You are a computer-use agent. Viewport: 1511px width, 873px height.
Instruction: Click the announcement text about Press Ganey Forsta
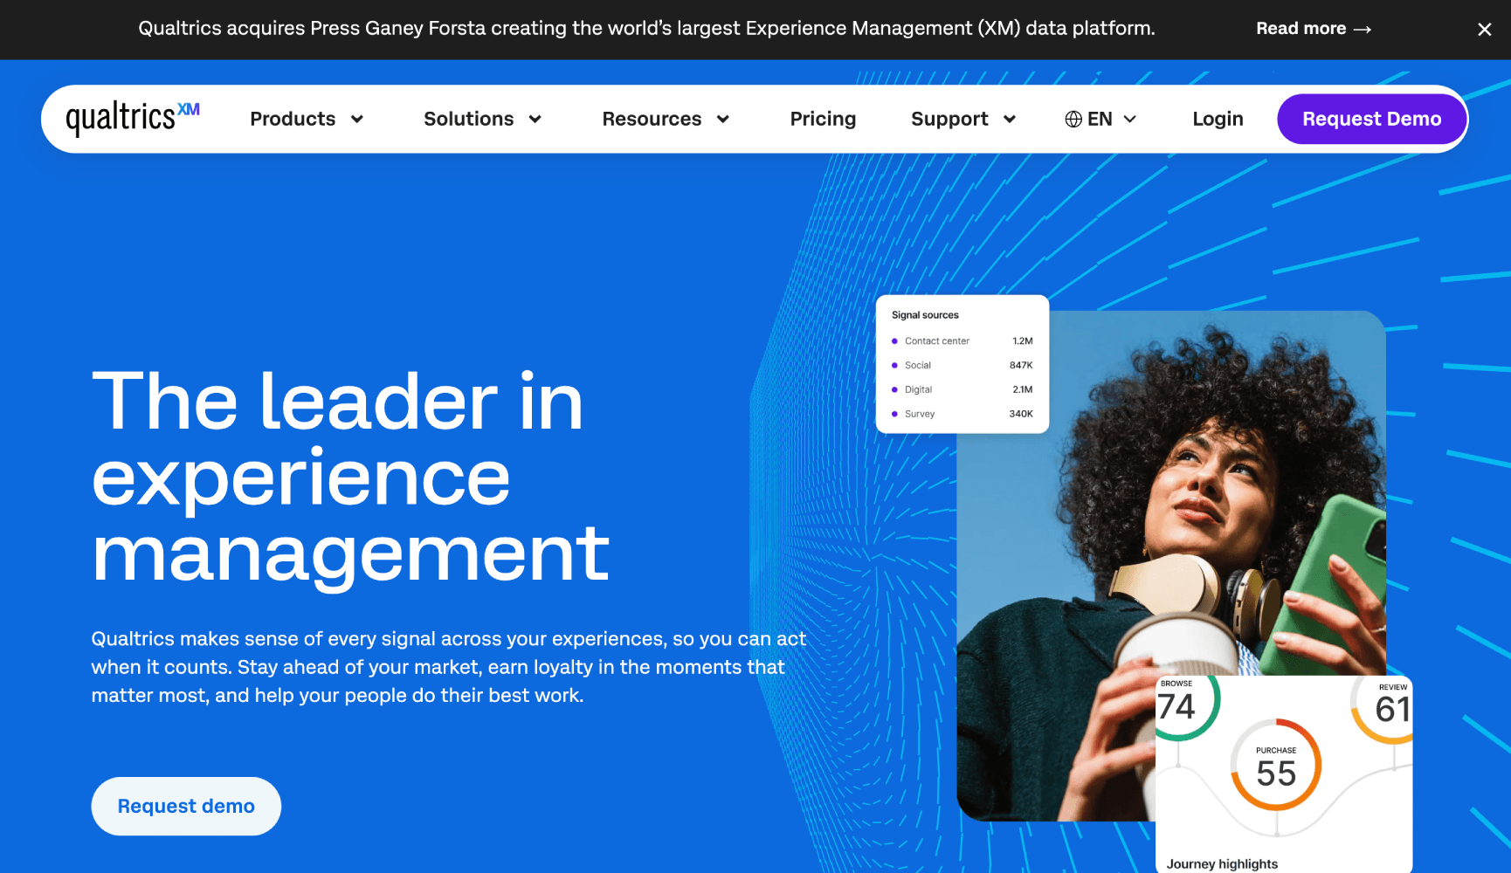[646, 28]
